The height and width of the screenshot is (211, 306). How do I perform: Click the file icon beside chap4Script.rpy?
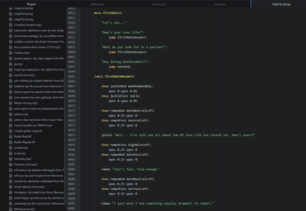click(x=11, y=14)
